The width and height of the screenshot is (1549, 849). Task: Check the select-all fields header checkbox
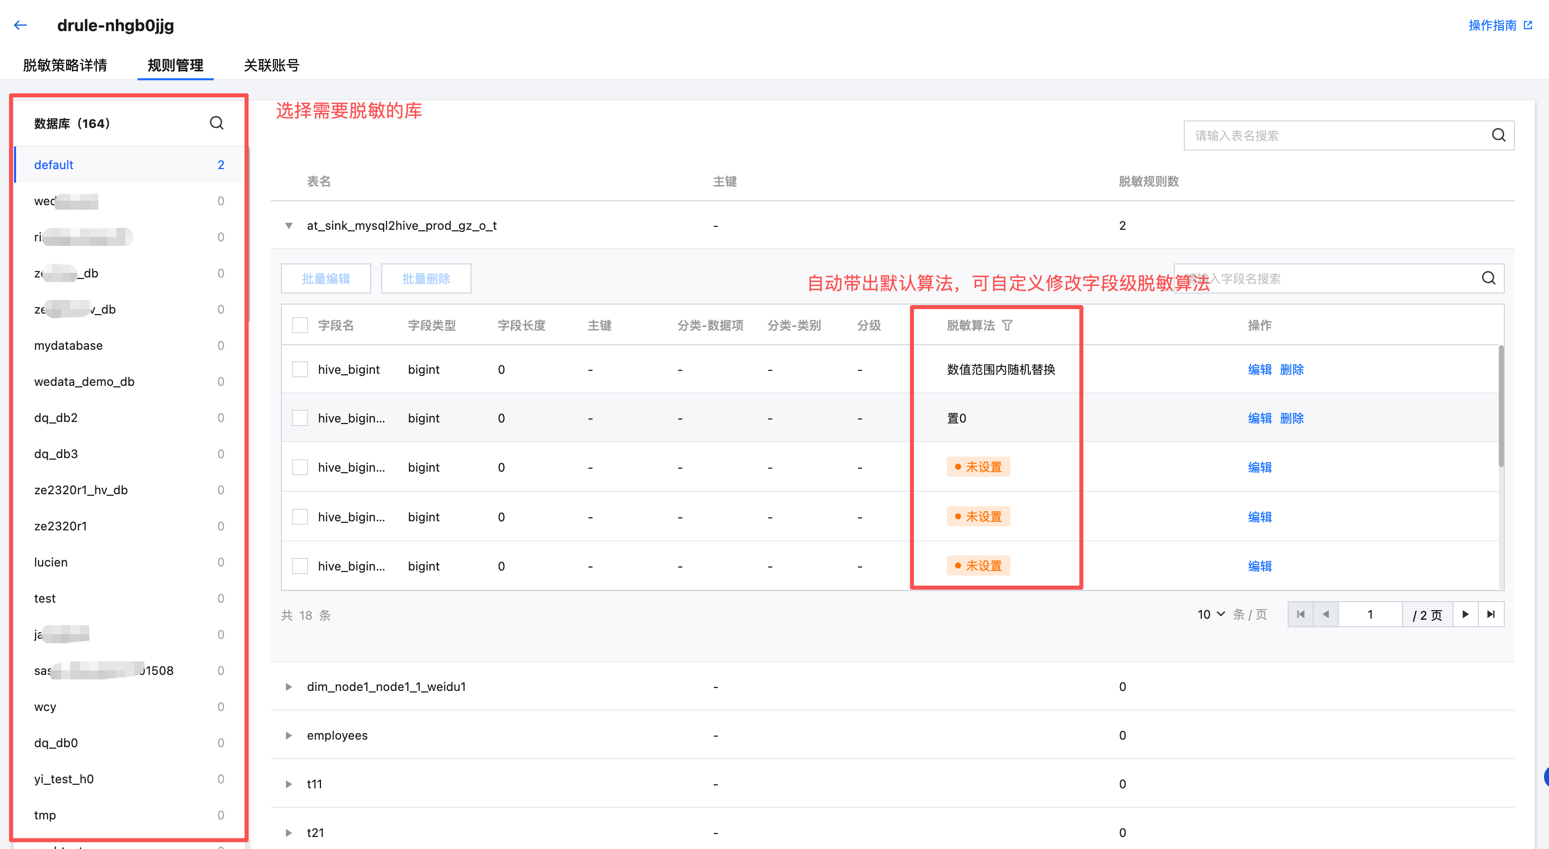click(x=299, y=326)
